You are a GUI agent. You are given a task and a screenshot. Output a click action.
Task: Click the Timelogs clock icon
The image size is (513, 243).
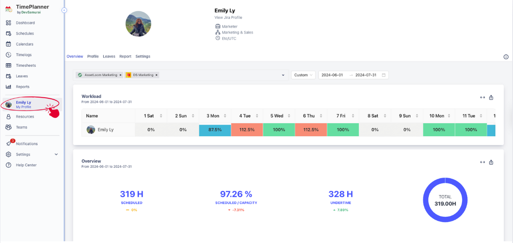click(x=8, y=55)
